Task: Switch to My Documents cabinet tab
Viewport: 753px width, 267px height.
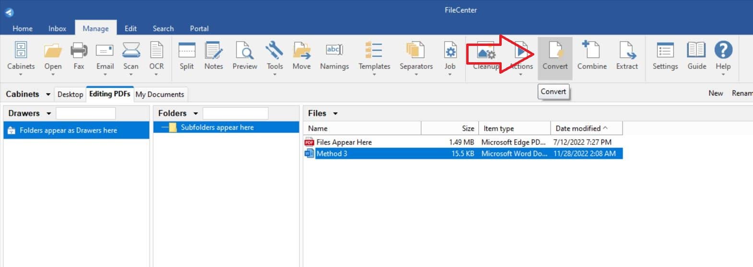Action: click(160, 94)
